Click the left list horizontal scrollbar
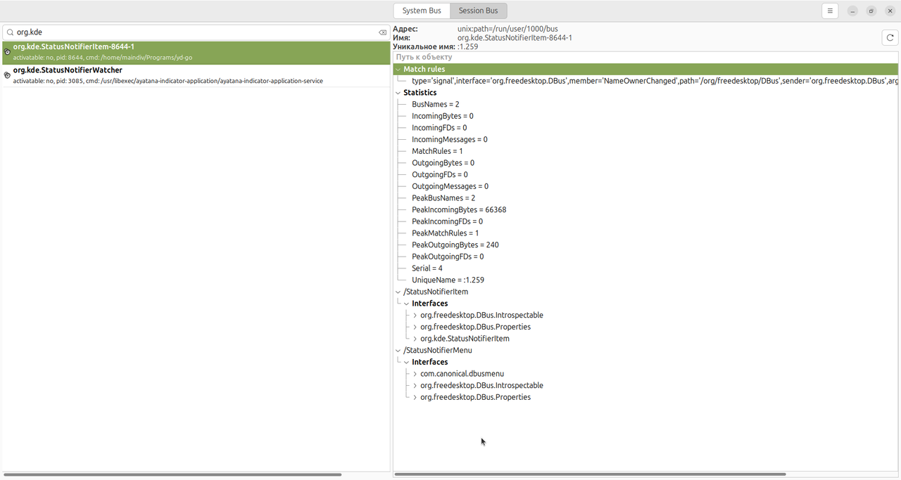This screenshot has width=901, height=480. click(x=172, y=474)
